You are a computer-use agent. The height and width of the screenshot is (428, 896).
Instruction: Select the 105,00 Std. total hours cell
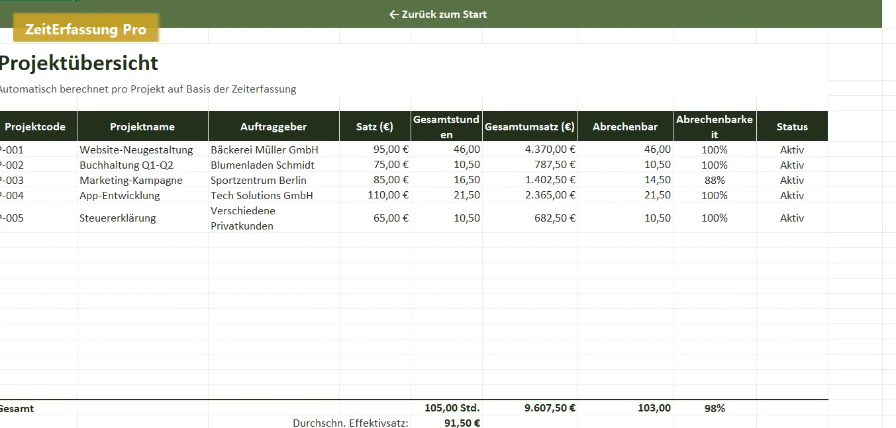[x=446, y=408]
